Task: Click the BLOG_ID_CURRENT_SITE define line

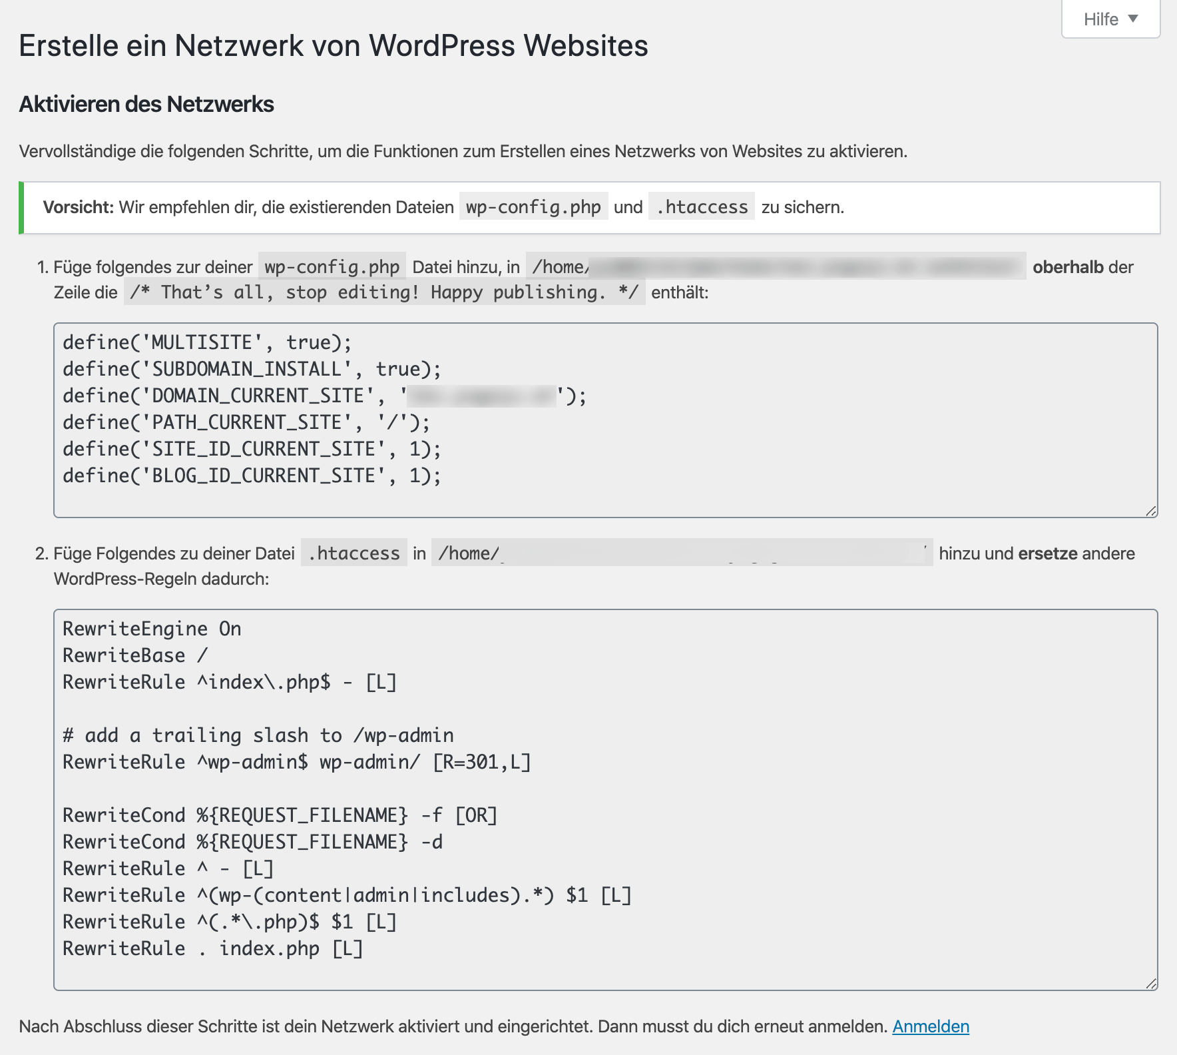Action: pyautogui.click(x=252, y=476)
